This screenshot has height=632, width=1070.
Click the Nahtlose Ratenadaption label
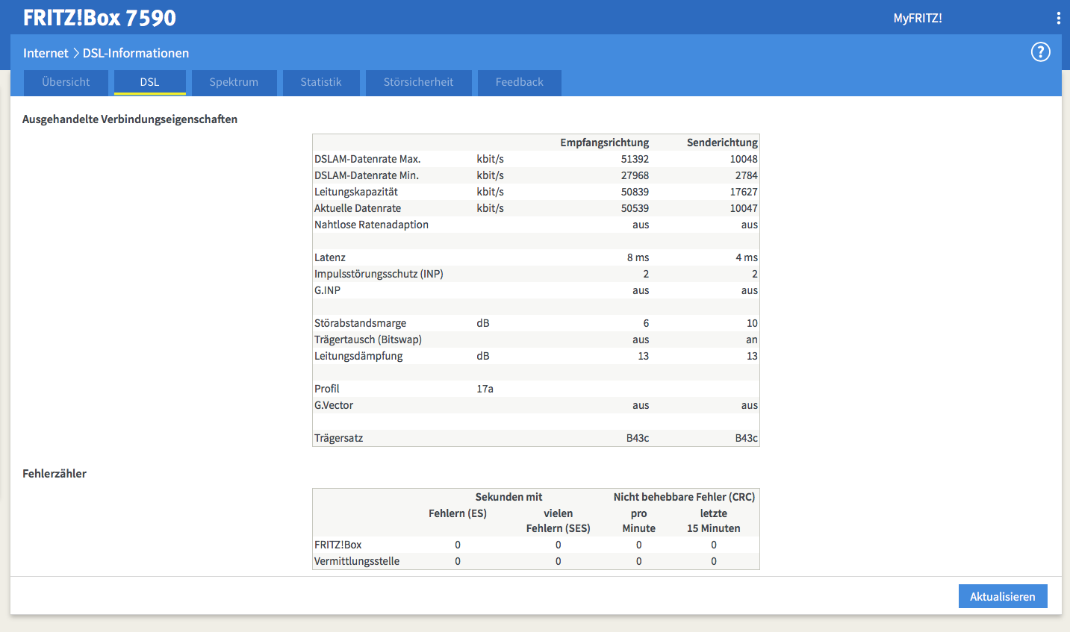point(371,225)
